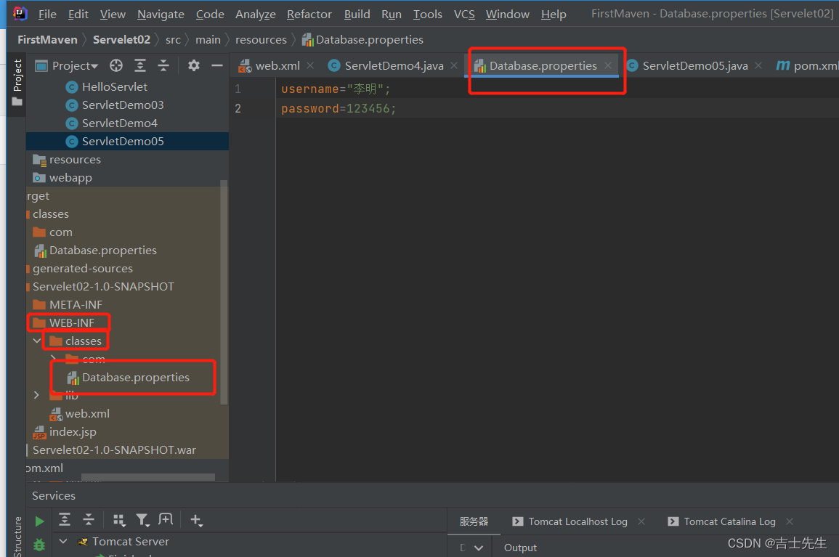Click line 1 username text in editor

pyautogui.click(x=336, y=89)
